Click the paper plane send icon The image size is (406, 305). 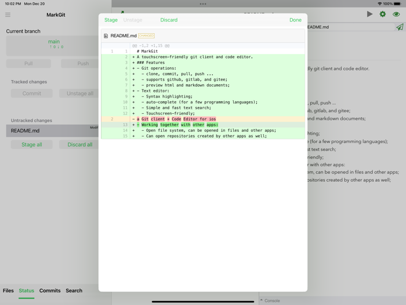(x=400, y=27)
